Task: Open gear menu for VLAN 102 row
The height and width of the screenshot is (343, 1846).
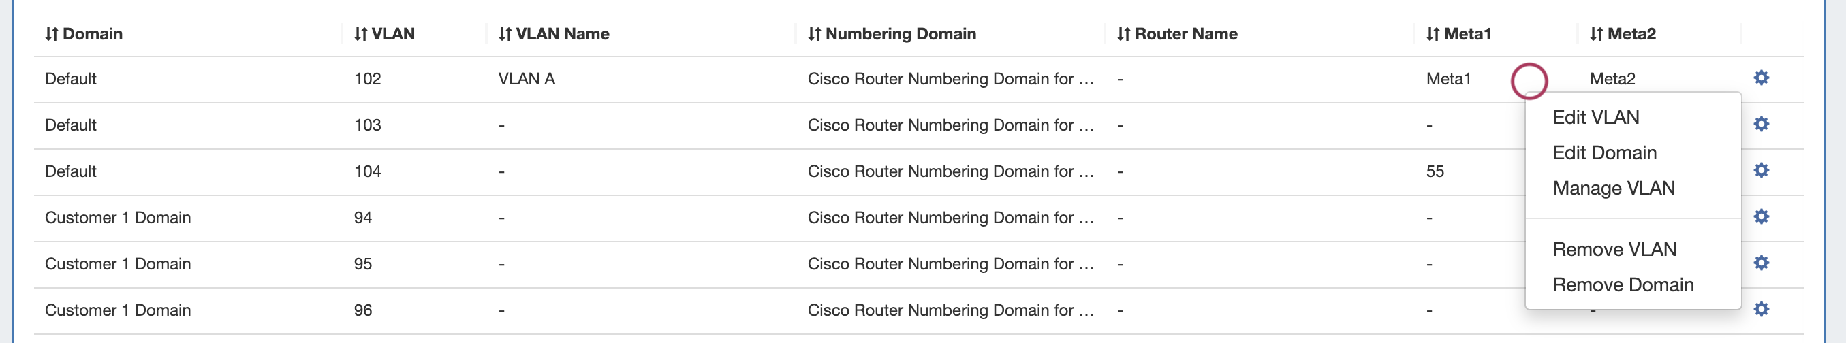Action: coord(1761,78)
